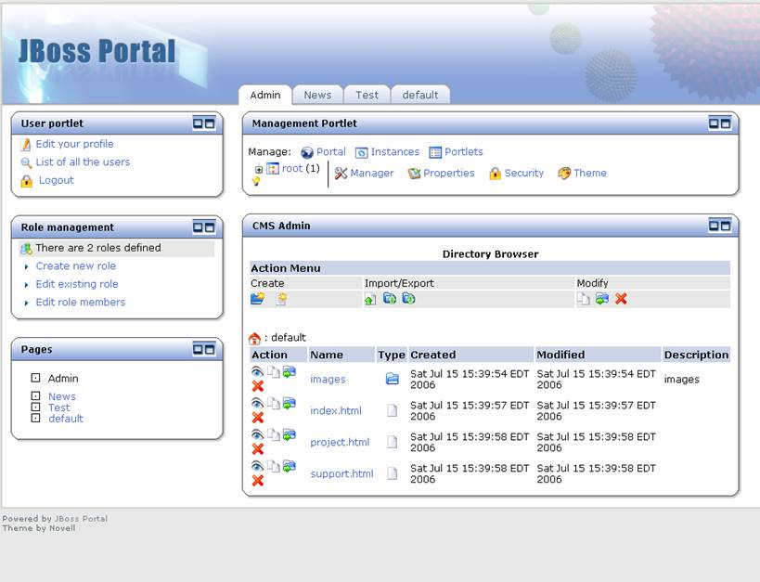The image size is (760, 582).
Task: Open the News page link in Pages
Action: click(x=62, y=396)
